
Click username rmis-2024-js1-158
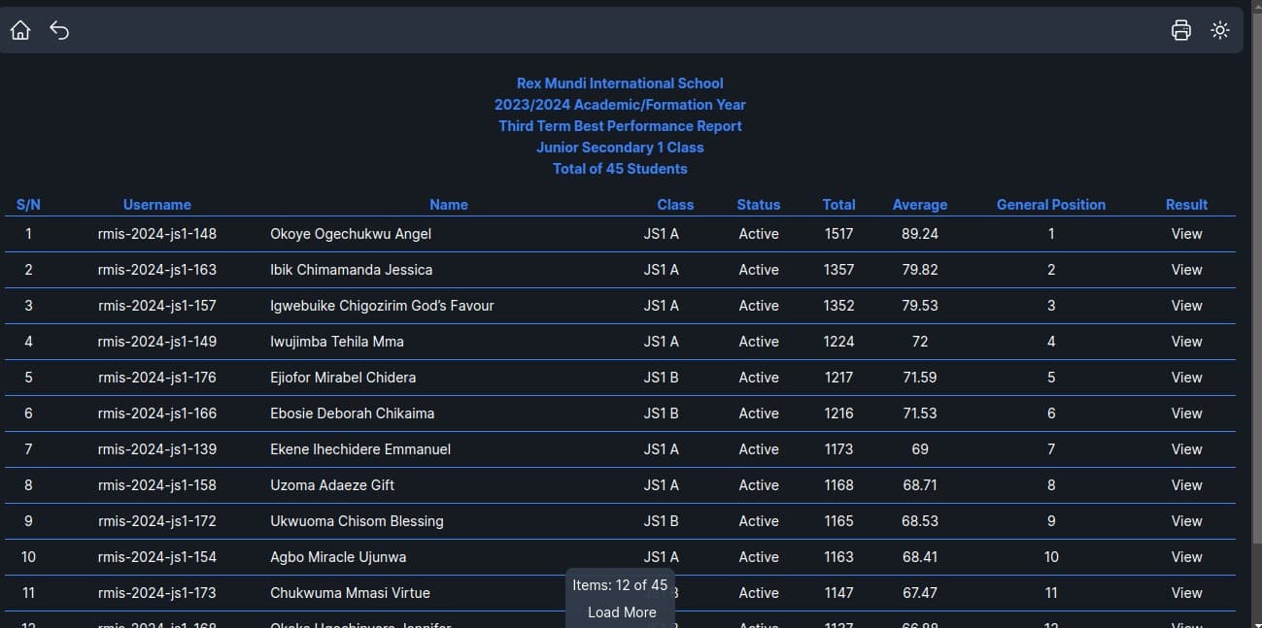point(157,485)
